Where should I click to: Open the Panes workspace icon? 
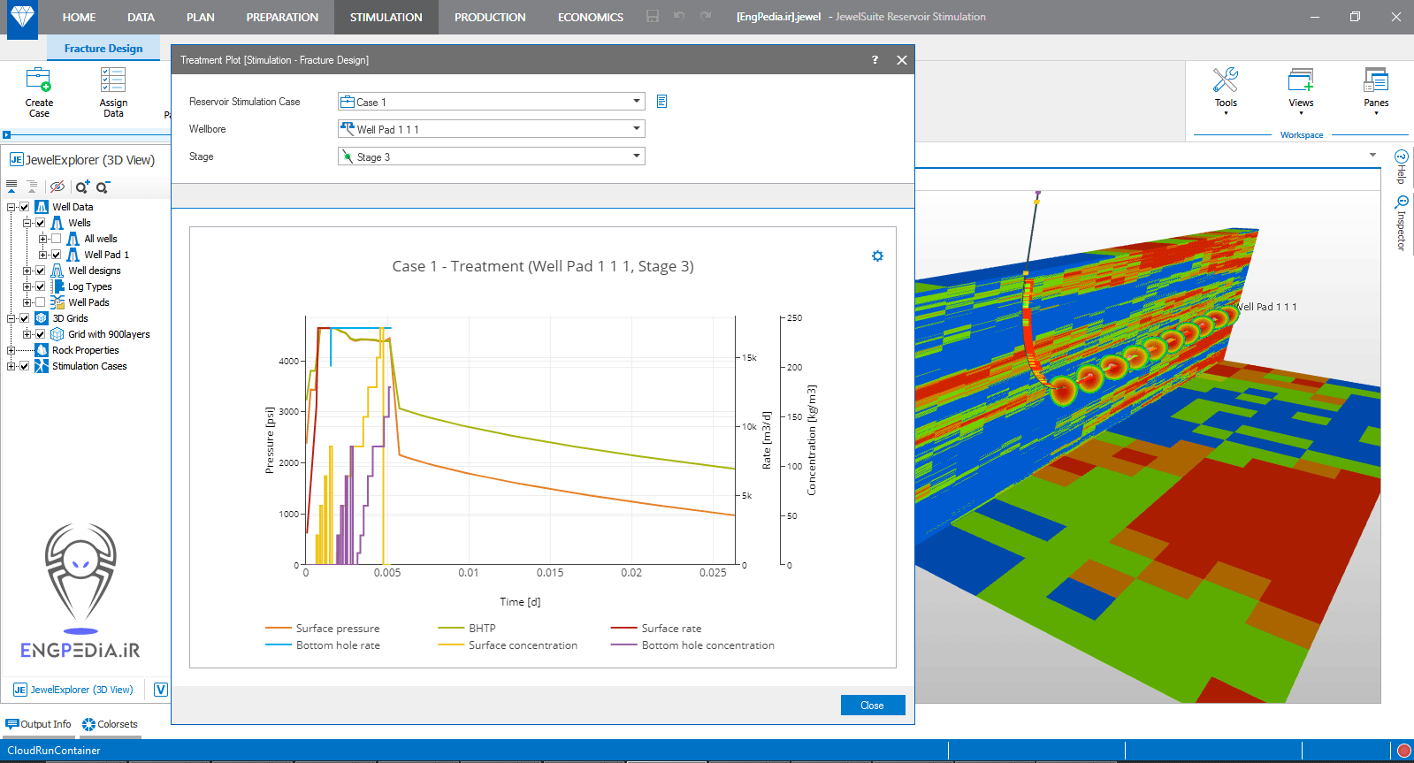1375,81
